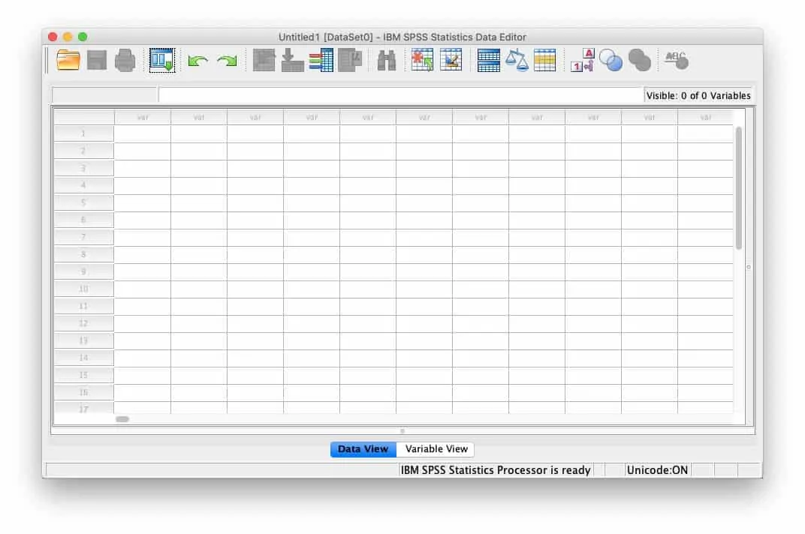
Task: Open the Go to Case tool
Action: pos(264,60)
